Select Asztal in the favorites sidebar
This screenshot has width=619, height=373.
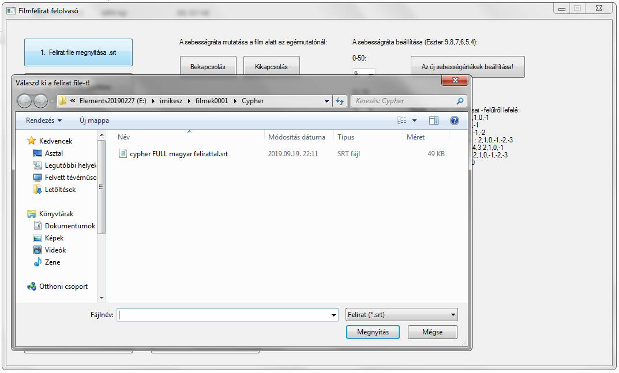(54, 153)
